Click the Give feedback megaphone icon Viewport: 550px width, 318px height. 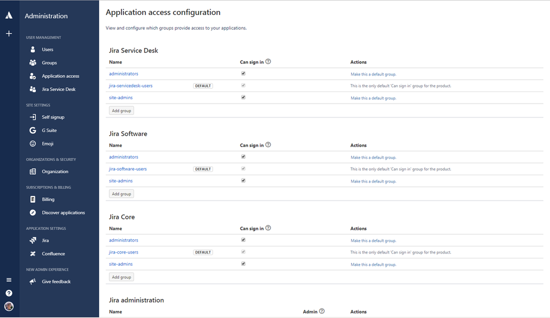pyautogui.click(x=33, y=282)
